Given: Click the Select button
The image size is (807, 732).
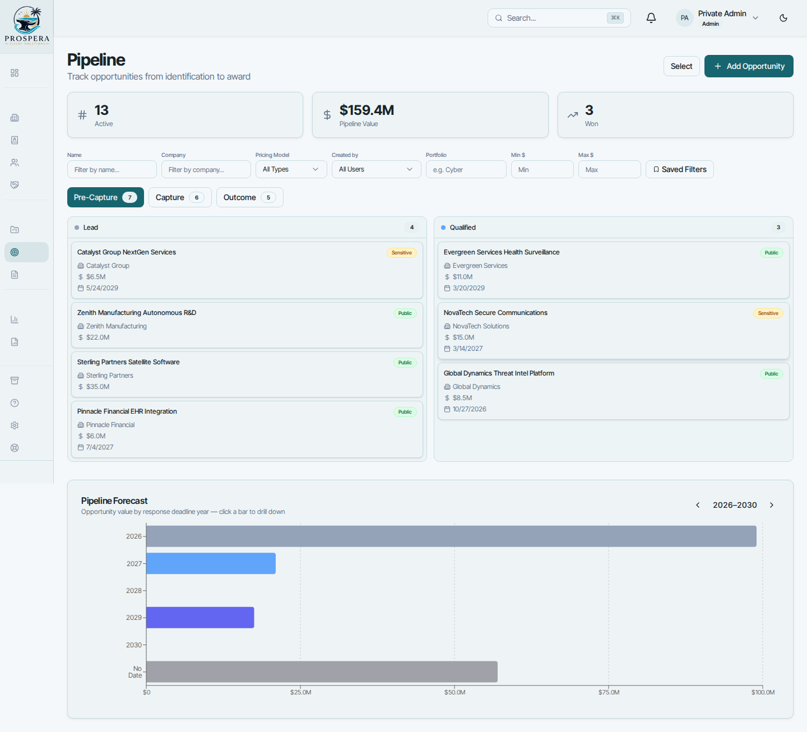Looking at the screenshot, I should coord(681,66).
